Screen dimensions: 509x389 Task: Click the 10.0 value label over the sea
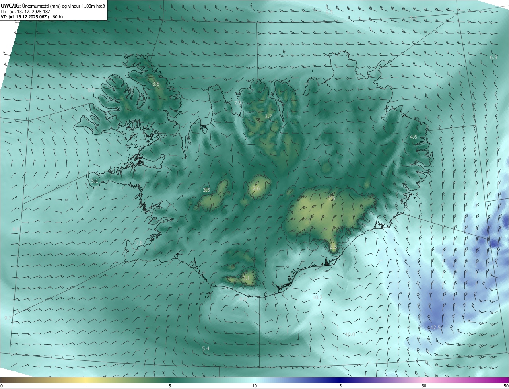point(350,334)
